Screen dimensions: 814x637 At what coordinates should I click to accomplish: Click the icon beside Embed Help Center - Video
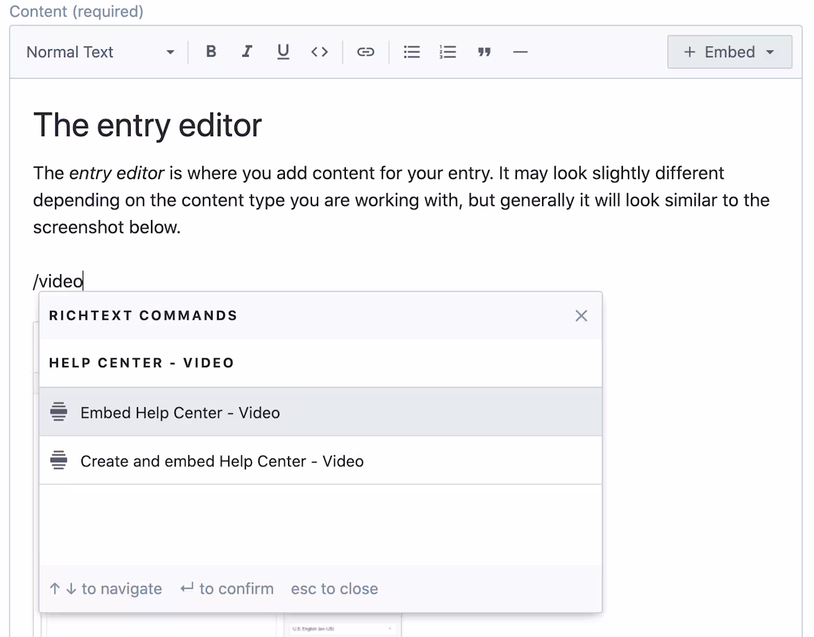pyautogui.click(x=59, y=412)
